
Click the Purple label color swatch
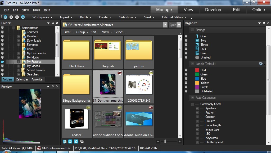(x=197, y=87)
